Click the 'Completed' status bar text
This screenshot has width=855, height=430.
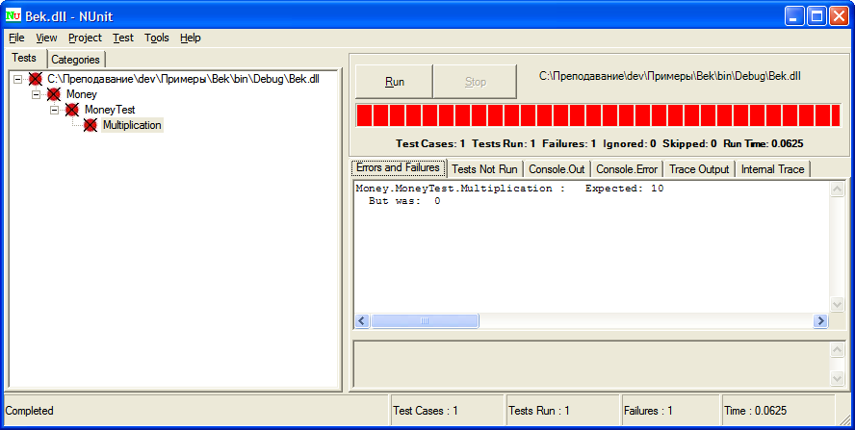pyautogui.click(x=30, y=411)
